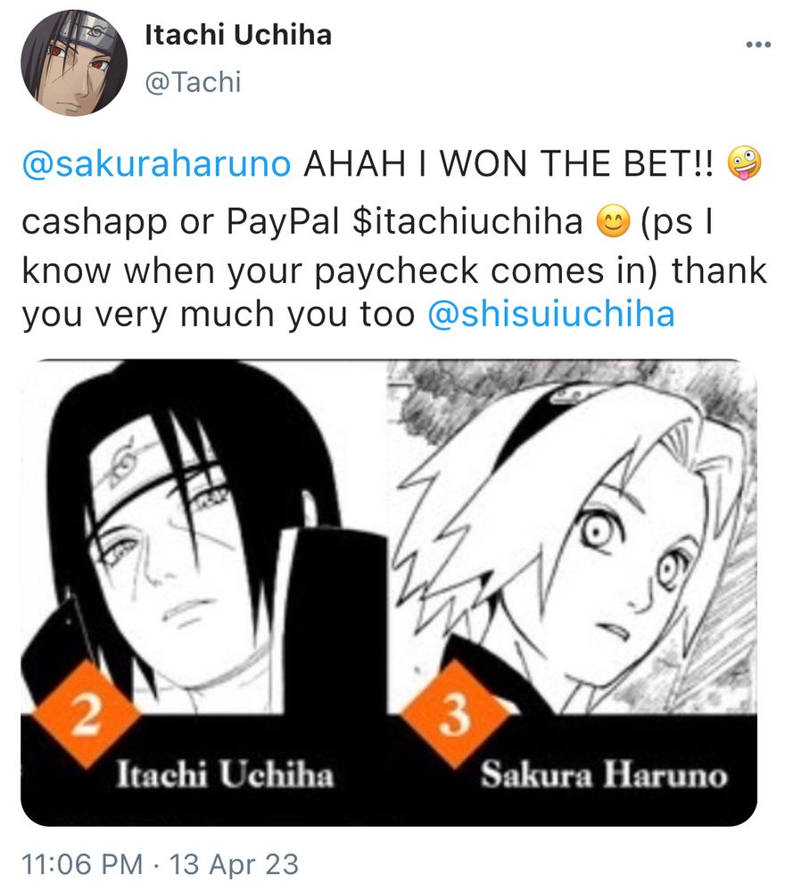Click the smiling blush emoji
Image resolution: width=802 pixels, height=892 pixels.
click(x=613, y=221)
